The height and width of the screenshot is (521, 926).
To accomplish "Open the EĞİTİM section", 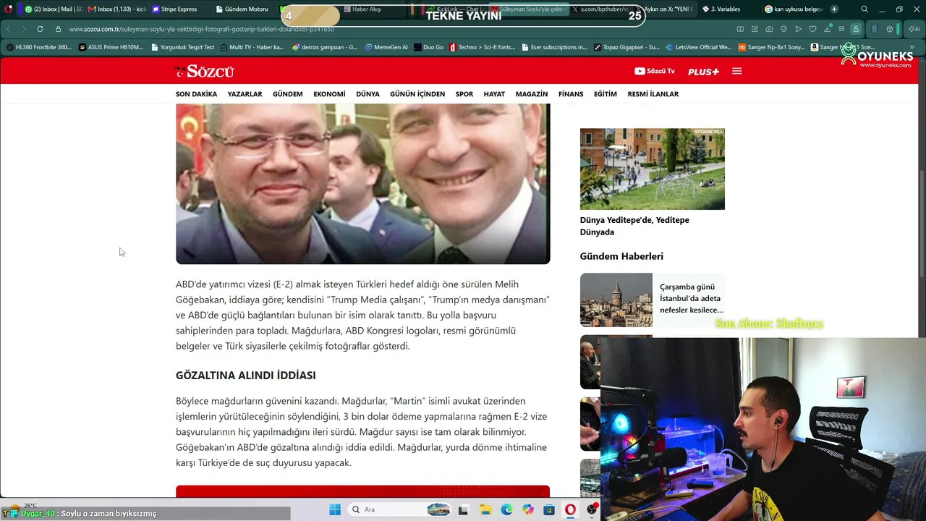I will [x=606, y=94].
